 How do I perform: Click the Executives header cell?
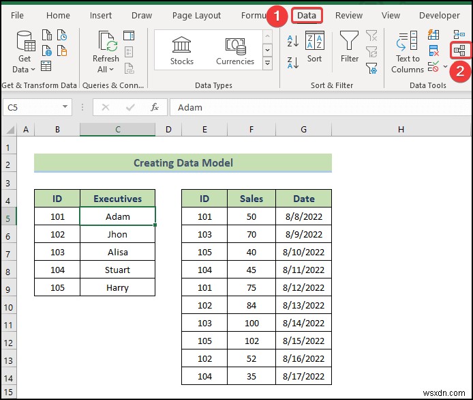[118, 199]
